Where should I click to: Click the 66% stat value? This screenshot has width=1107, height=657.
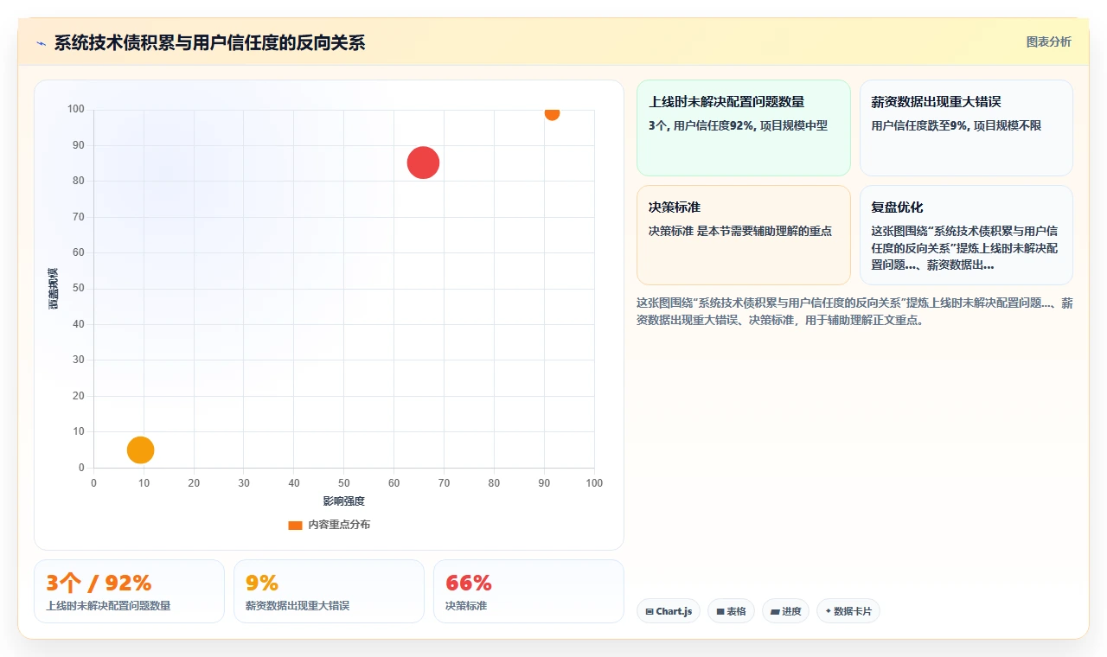tap(469, 583)
